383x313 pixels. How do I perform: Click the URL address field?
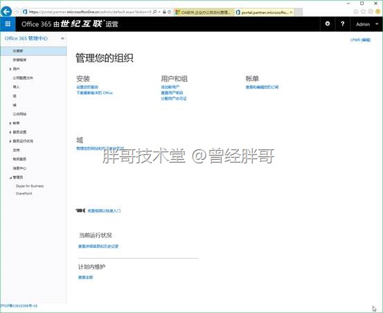tap(90, 12)
